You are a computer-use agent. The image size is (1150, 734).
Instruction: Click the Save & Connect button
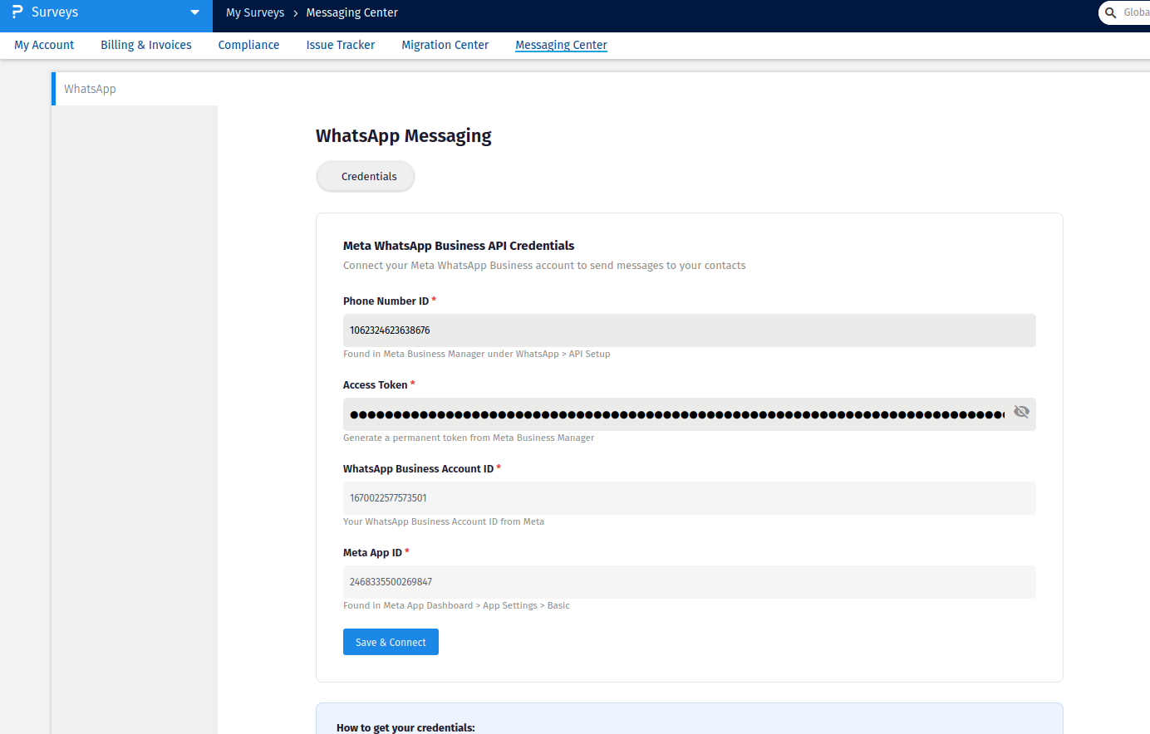[391, 642]
